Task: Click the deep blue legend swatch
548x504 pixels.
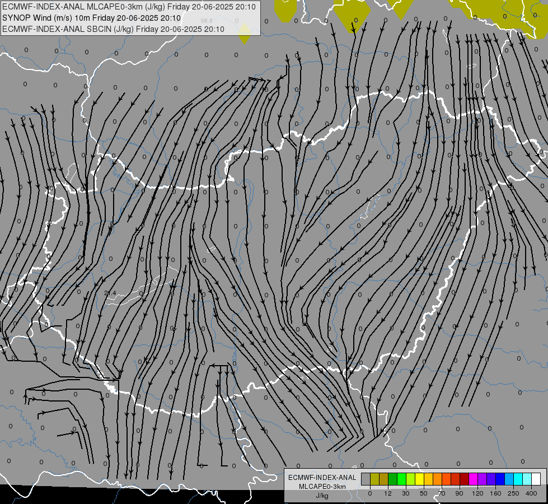Action: 500,479
